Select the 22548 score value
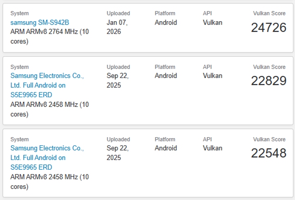 268,153
